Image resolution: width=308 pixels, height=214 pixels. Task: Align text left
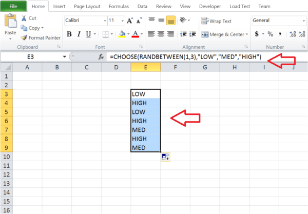pyautogui.click(x=151, y=34)
